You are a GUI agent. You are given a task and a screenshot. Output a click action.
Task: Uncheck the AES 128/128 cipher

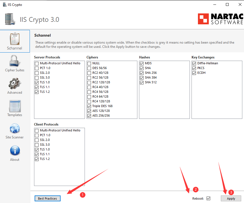89,111
